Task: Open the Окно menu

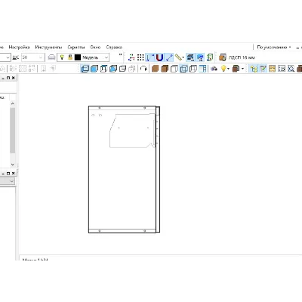Action: pyautogui.click(x=95, y=47)
